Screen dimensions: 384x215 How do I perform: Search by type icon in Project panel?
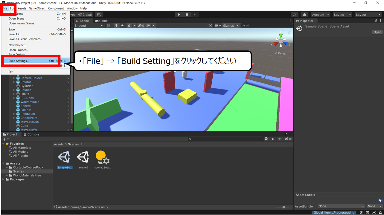(266, 139)
